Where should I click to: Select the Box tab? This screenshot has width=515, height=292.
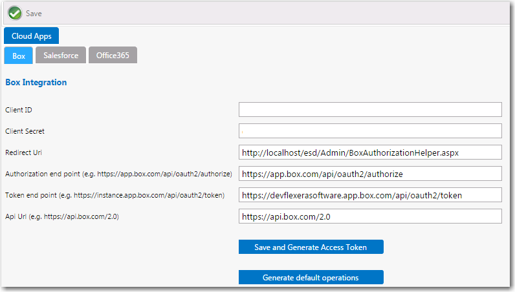(19, 56)
